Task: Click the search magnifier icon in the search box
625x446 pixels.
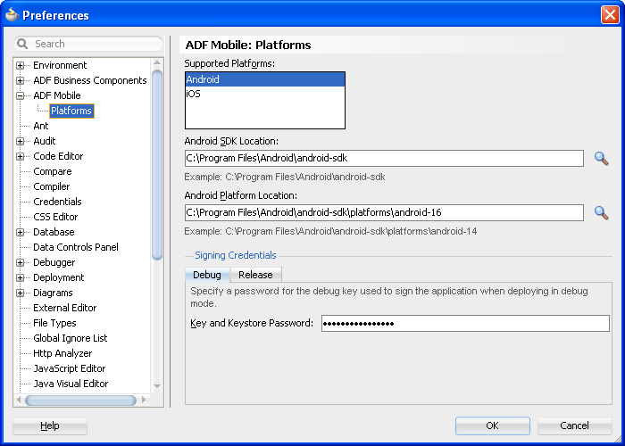Action: 22,44
